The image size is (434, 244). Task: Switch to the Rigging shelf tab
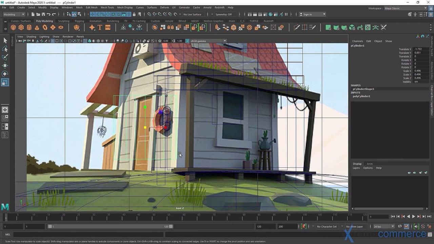point(79,21)
